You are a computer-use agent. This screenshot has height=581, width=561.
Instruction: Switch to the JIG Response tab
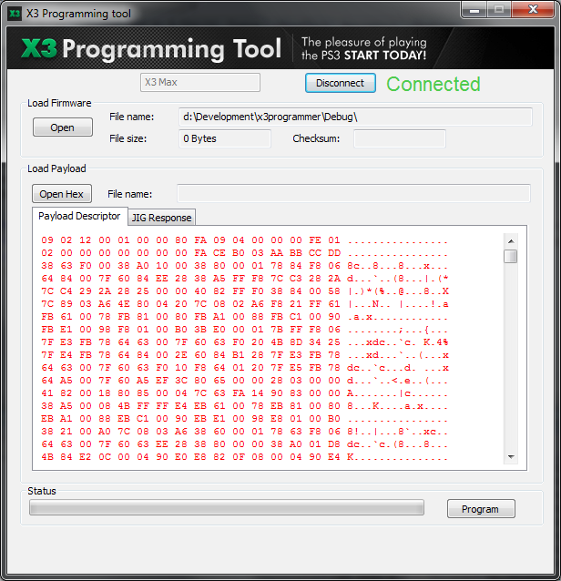point(161,218)
